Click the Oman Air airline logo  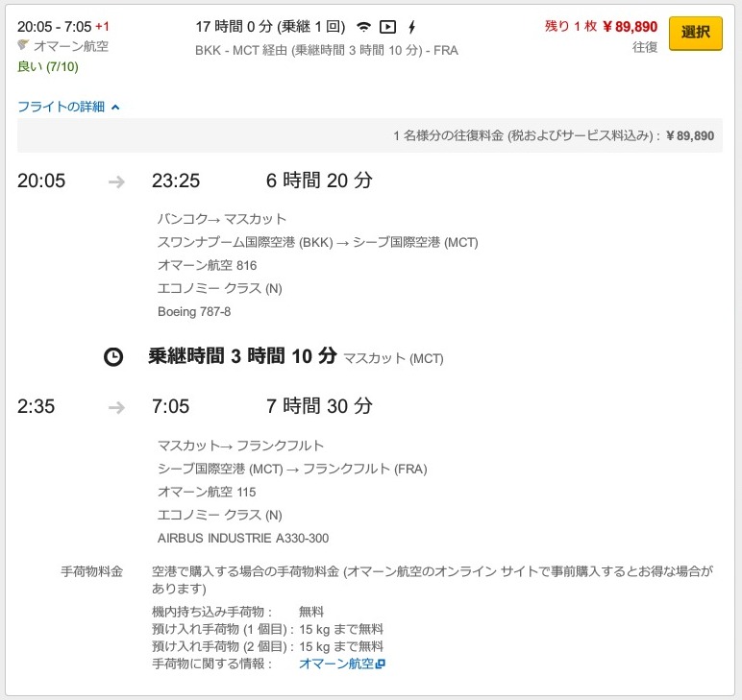[23, 45]
